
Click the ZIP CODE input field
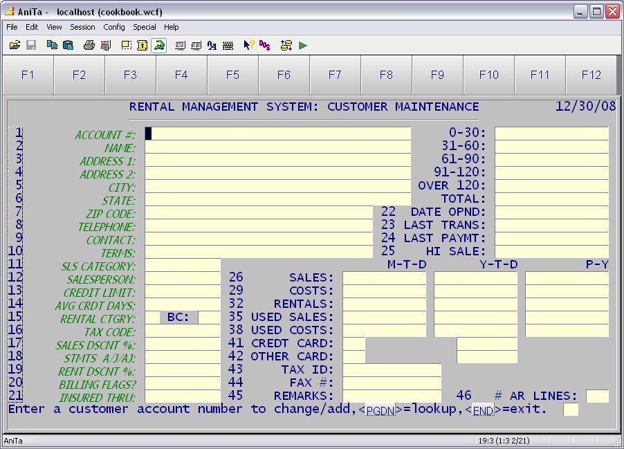click(x=259, y=212)
